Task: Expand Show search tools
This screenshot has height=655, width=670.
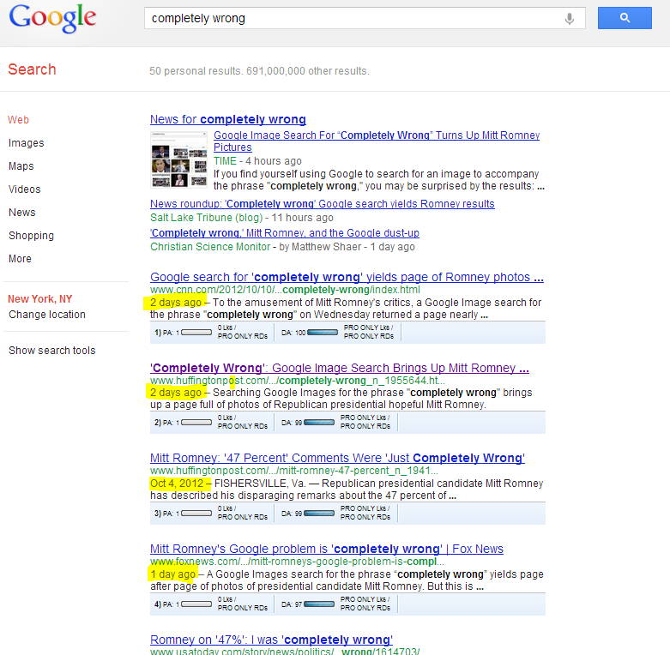Action: pos(51,351)
